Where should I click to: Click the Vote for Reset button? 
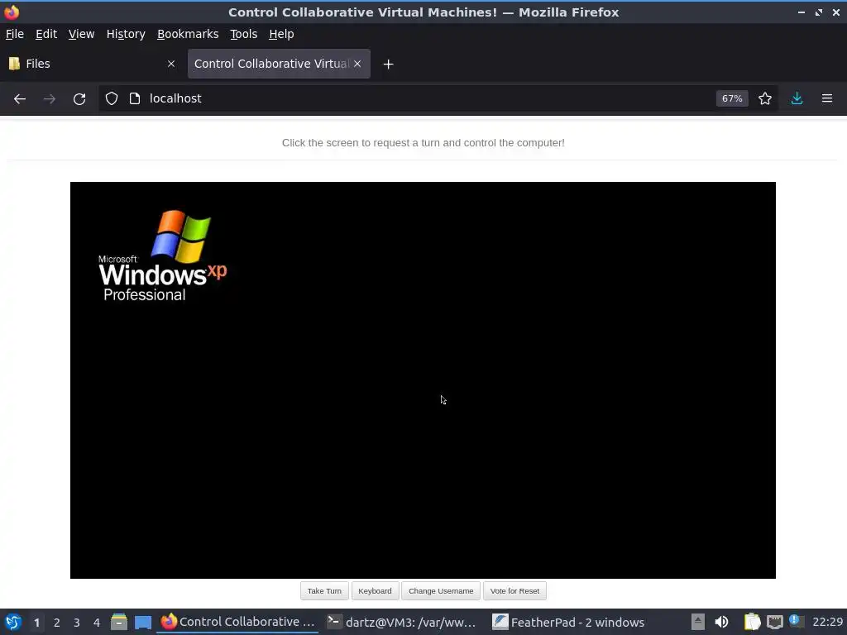[x=514, y=590]
